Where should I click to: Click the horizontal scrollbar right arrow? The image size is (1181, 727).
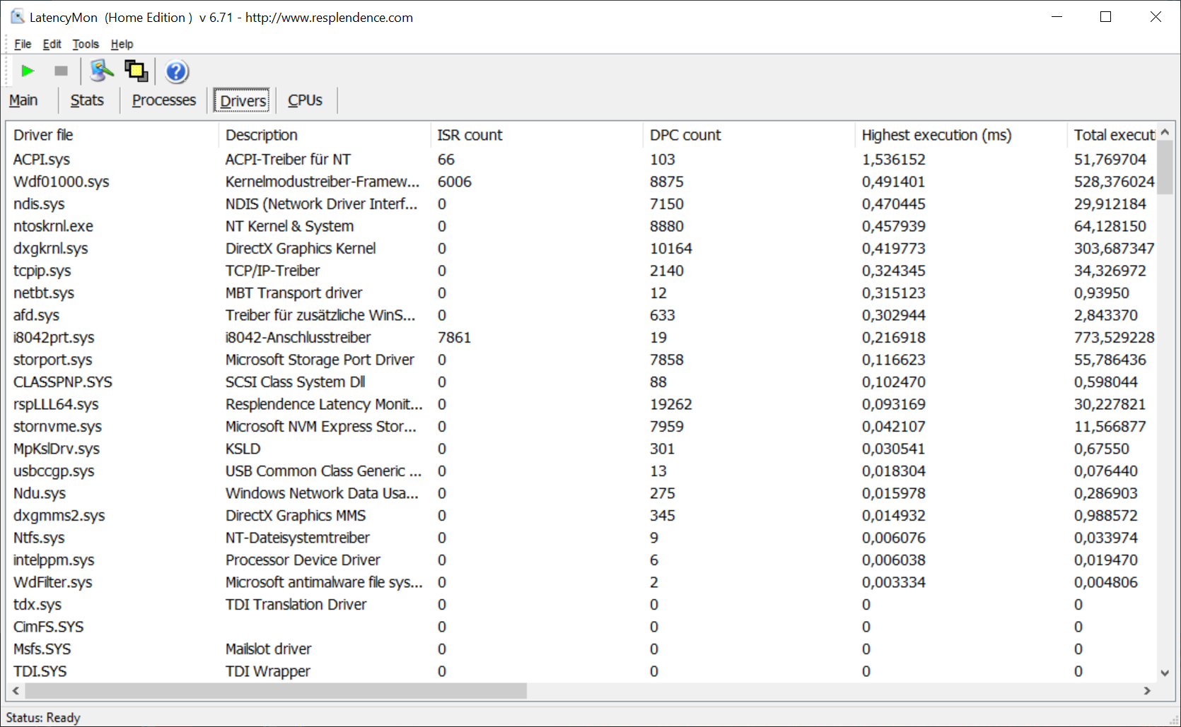click(1147, 690)
